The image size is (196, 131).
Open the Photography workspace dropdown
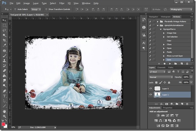click(181, 9)
